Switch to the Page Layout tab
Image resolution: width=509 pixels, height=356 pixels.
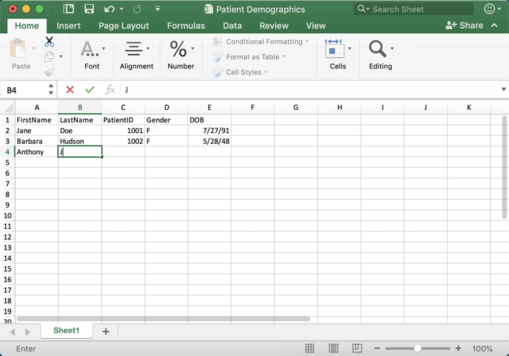click(x=124, y=26)
